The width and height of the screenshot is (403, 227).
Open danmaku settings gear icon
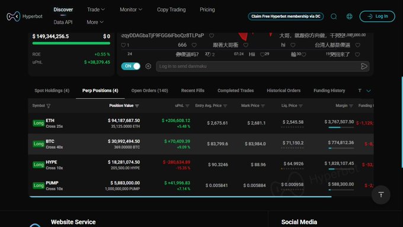[148, 66]
